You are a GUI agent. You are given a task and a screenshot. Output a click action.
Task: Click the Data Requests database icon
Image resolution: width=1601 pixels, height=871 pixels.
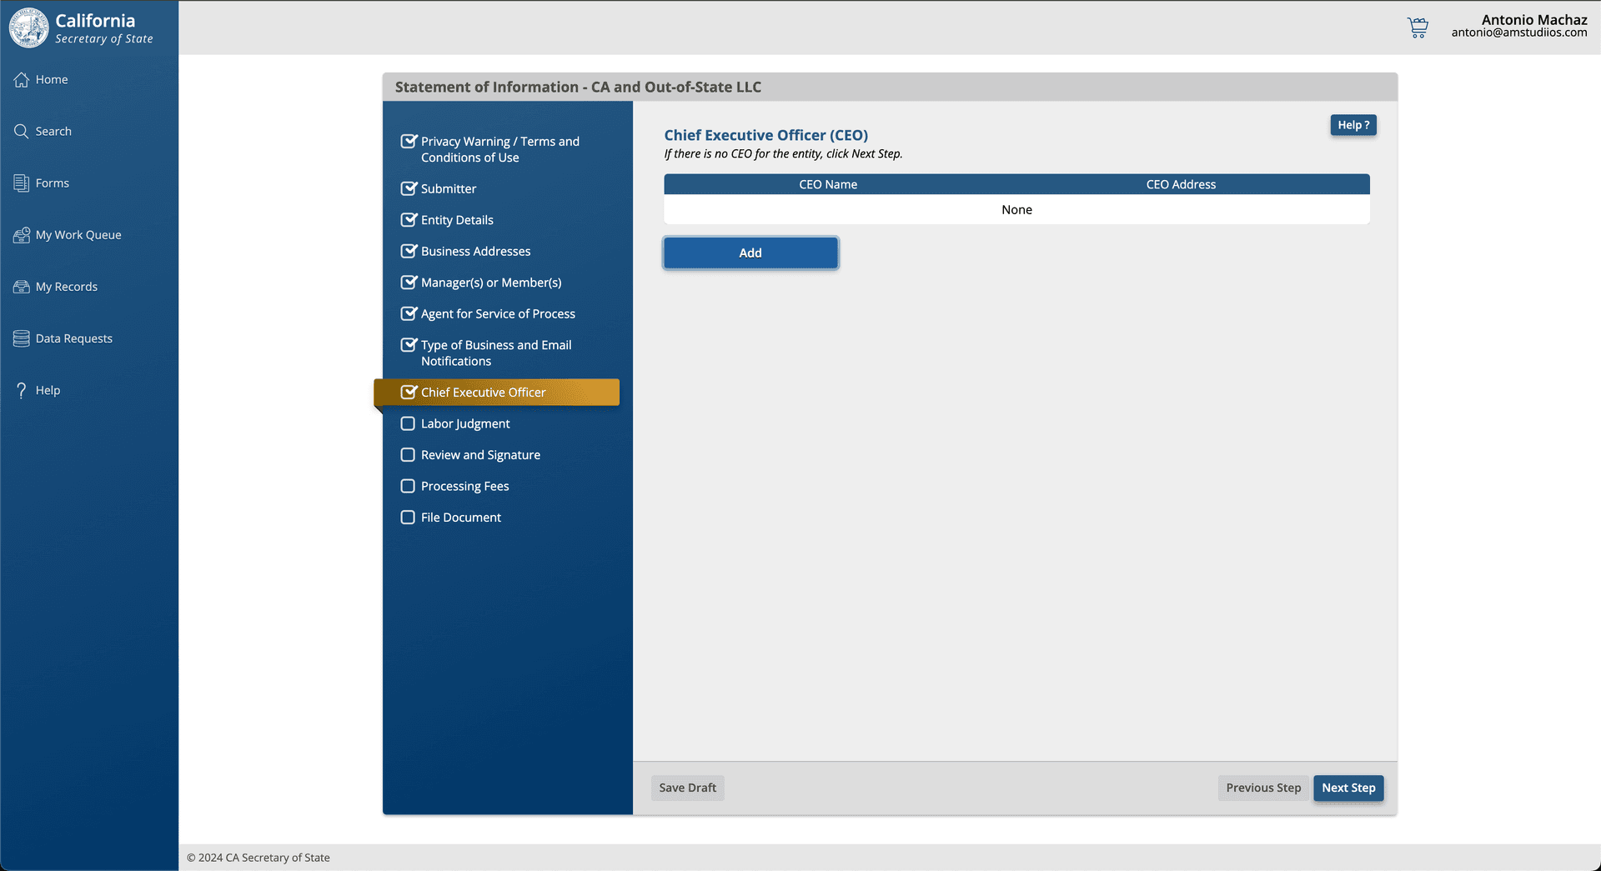[x=22, y=338]
